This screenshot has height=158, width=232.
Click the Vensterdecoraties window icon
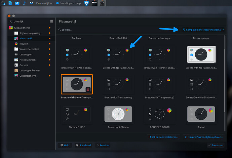point(16,49)
